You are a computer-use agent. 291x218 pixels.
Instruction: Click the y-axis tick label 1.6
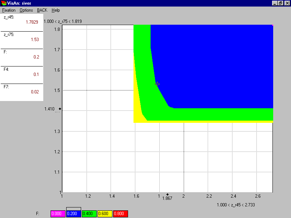pos(57,70)
